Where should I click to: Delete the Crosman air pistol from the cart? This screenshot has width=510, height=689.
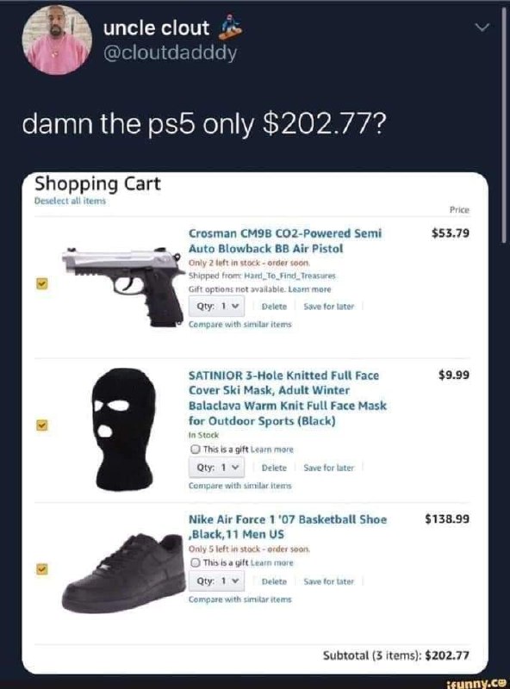coord(274,307)
